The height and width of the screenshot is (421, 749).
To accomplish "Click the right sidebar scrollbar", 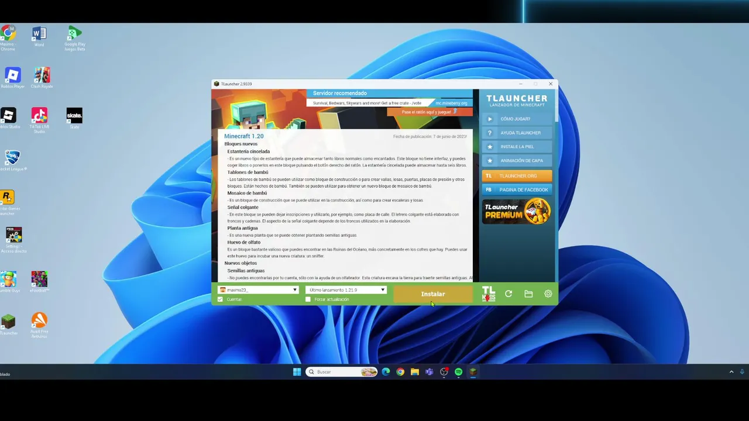I will pyautogui.click(x=556, y=105).
